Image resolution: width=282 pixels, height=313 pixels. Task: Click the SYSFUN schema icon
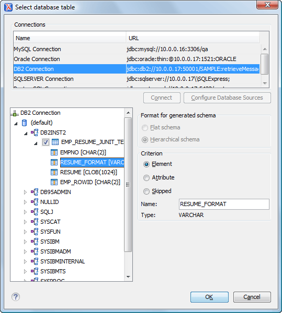(x=35, y=232)
